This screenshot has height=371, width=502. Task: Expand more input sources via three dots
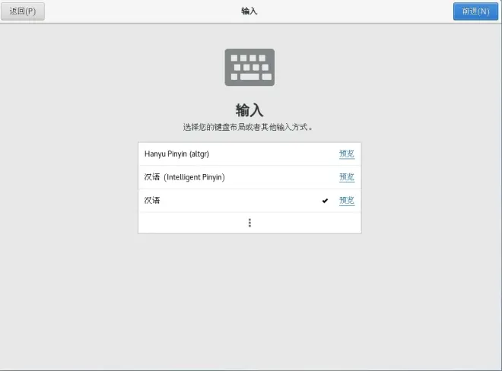pos(249,223)
